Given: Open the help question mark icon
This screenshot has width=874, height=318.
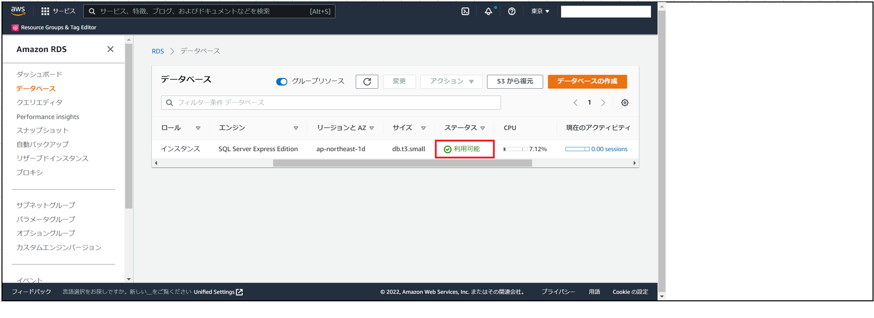Looking at the screenshot, I should [512, 11].
